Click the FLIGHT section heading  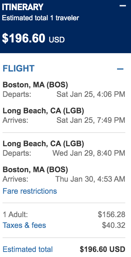pyautogui.click(x=19, y=68)
